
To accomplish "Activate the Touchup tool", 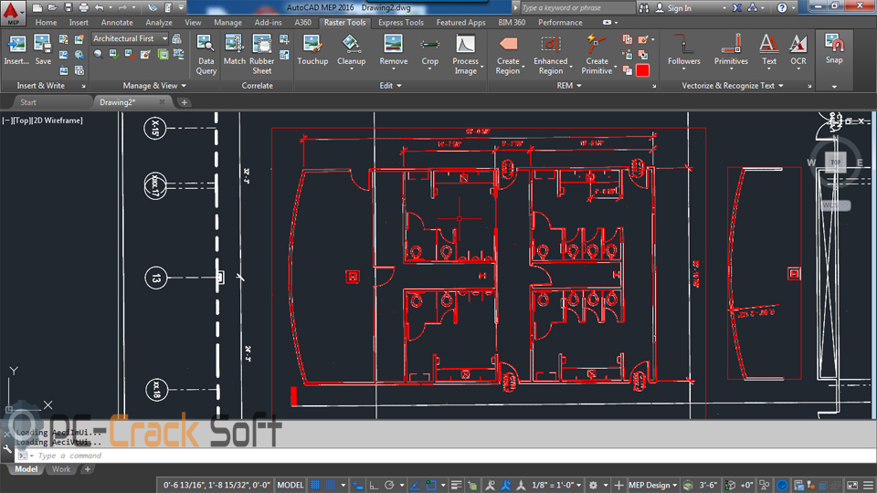I will [312, 49].
